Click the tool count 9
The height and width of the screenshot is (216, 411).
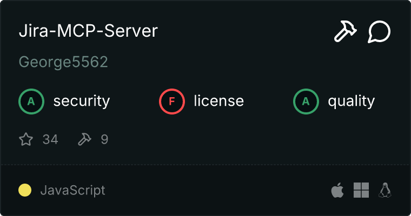coord(104,140)
